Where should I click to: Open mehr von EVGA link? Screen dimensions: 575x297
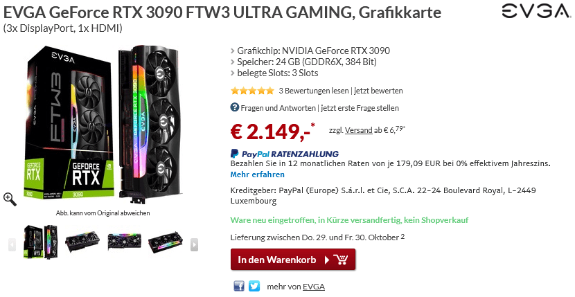click(x=296, y=287)
